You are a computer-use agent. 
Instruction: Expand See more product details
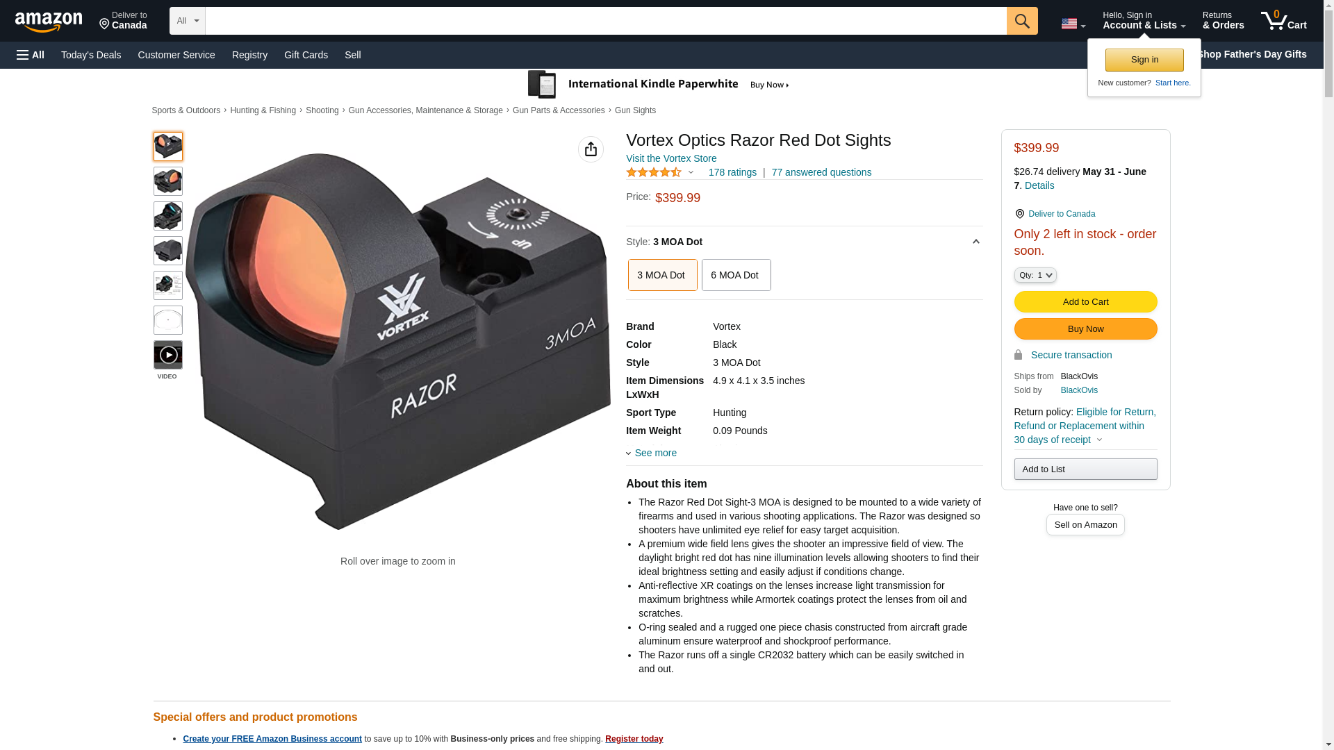coord(652,453)
